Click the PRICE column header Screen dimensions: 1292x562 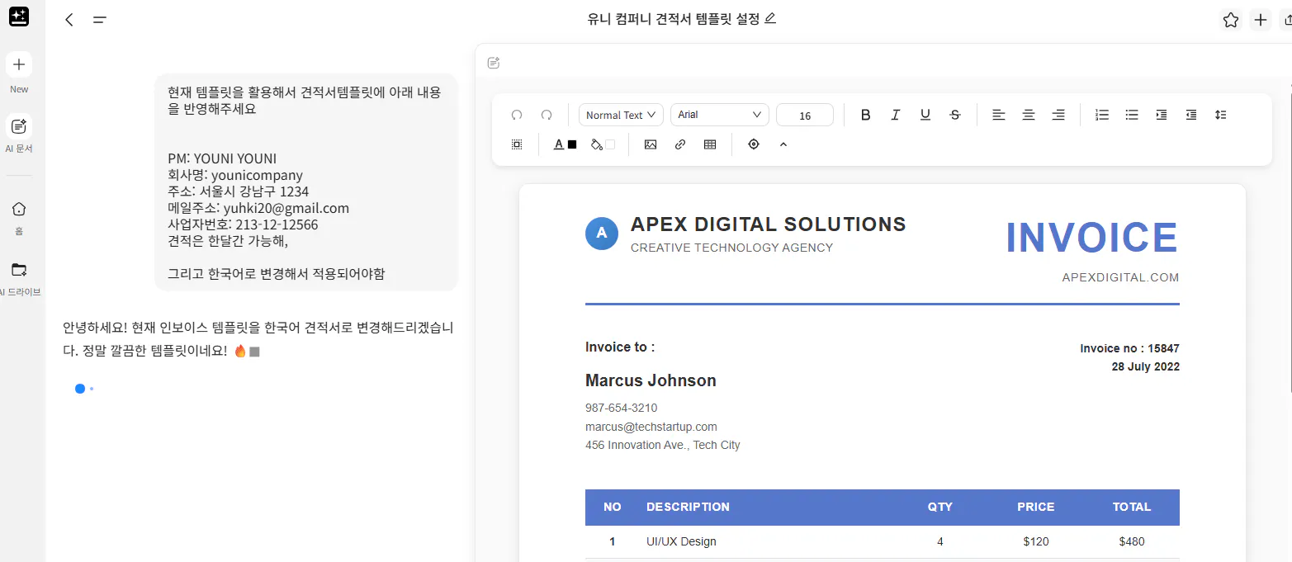pos(1035,507)
